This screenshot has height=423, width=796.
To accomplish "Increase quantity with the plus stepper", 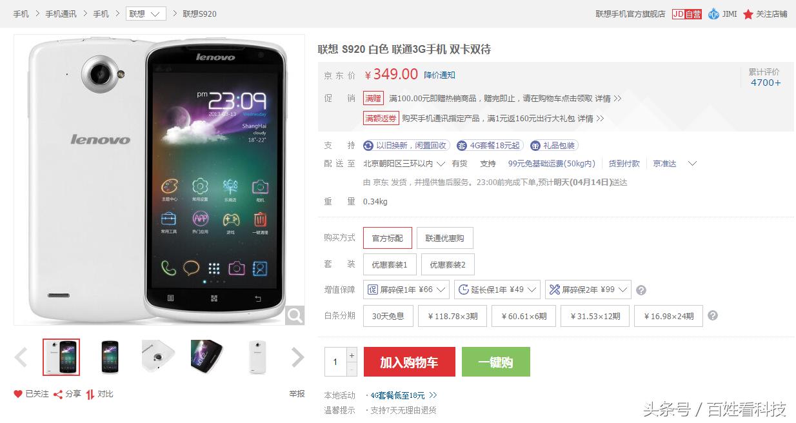I will pyautogui.click(x=352, y=355).
